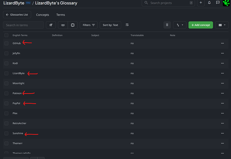Click the notifications bell icon
Screen dimensions: 231x159
tap(209, 3)
